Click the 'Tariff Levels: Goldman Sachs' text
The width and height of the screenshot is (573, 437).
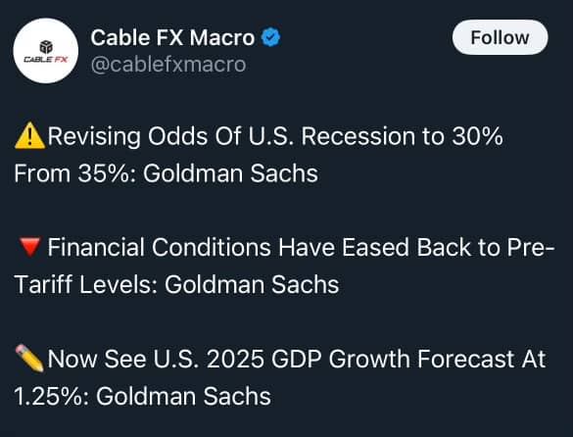176,284
